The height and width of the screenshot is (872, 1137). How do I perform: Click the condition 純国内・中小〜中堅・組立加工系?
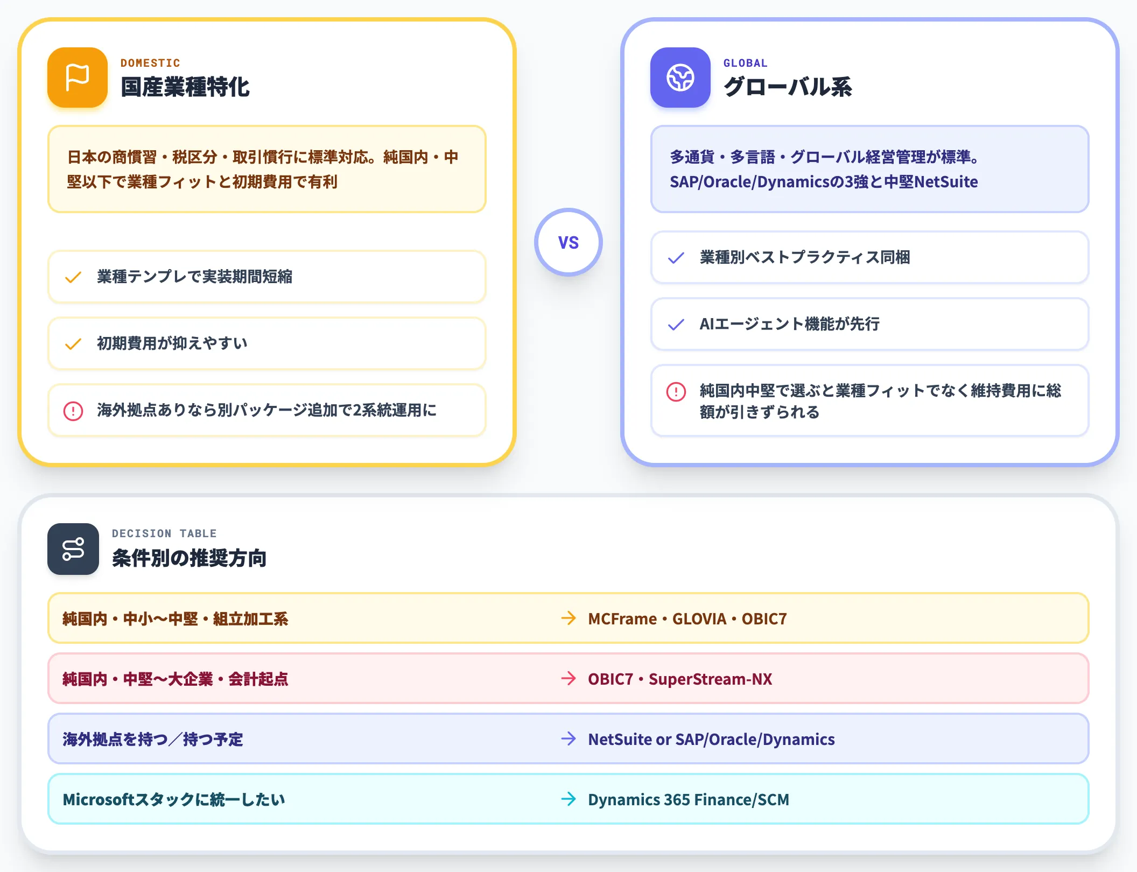[176, 618]
